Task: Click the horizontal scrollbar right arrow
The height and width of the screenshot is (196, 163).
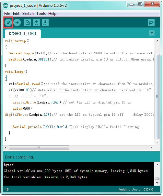Action: coord(152,147)
